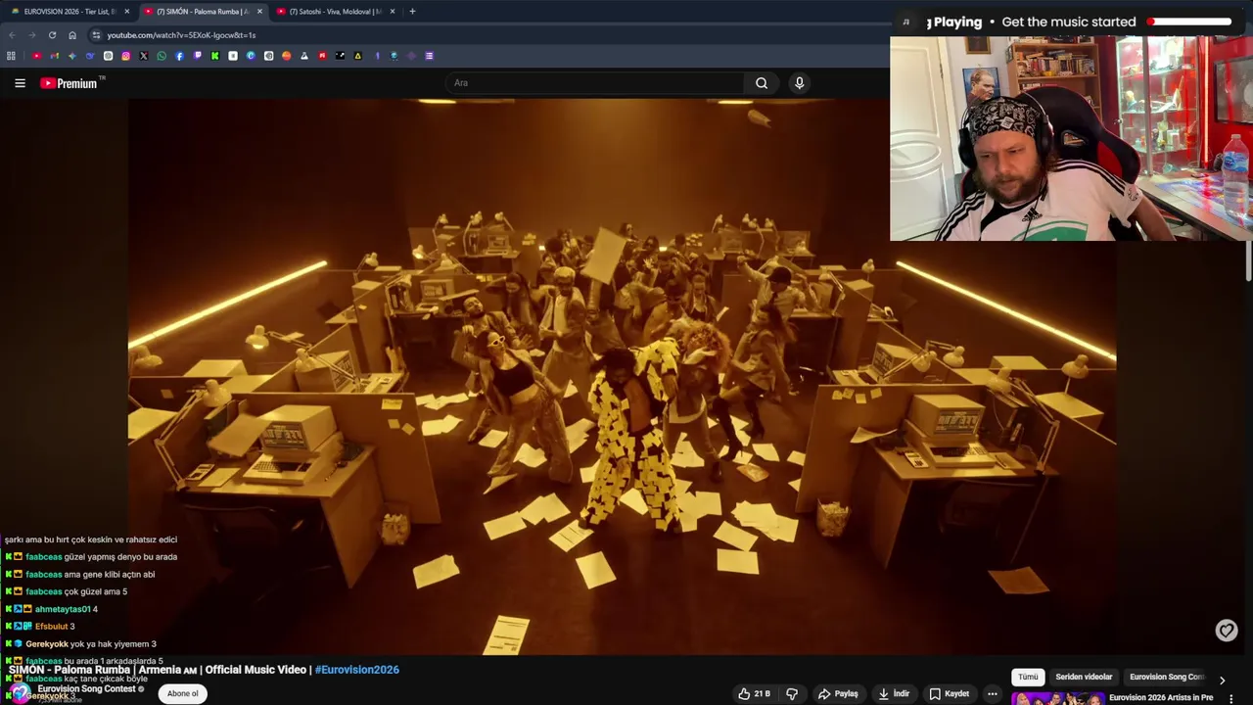Like the video with thumbs up

click(x=754, y=694)
